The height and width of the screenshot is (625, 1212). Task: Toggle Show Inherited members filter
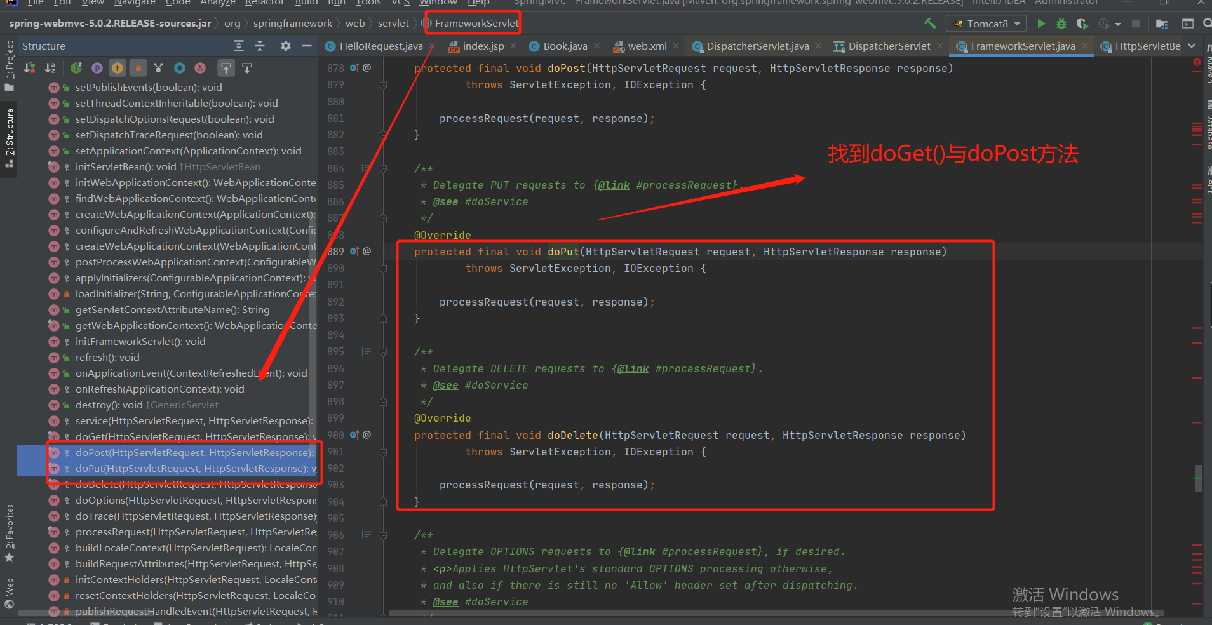point(159,67)
